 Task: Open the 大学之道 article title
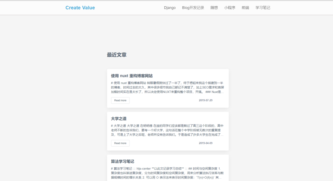point(119,119)
